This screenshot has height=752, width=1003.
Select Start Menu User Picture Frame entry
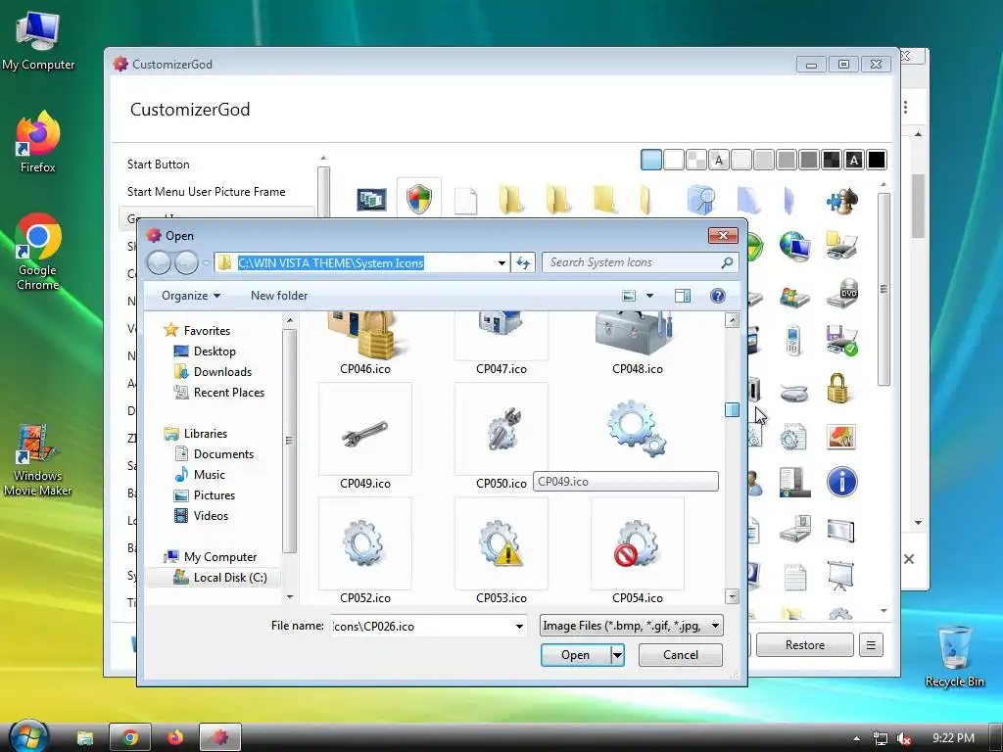206,192
